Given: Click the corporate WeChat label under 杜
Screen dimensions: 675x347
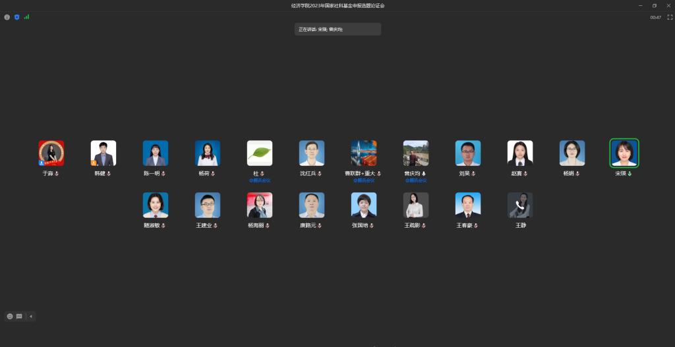Looking at the screenshot, I should click(260, 180).
